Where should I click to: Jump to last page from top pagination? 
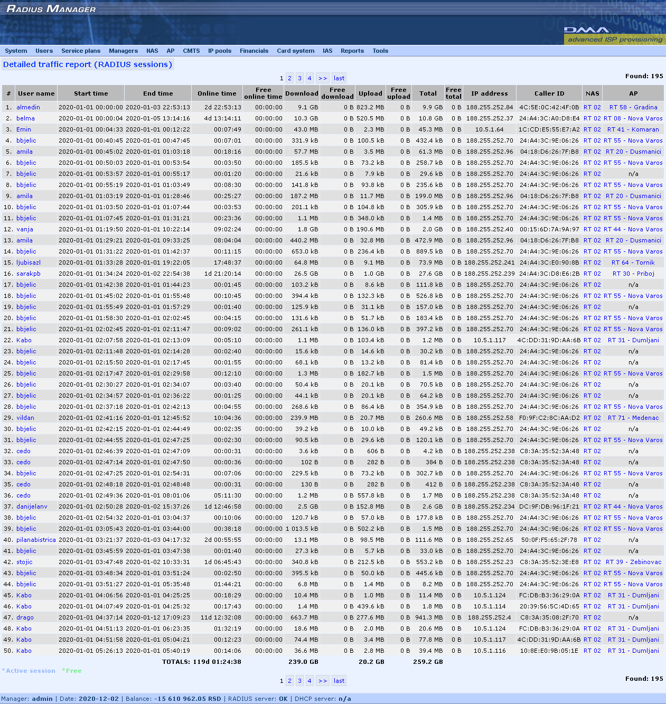[x=339, y=78]
